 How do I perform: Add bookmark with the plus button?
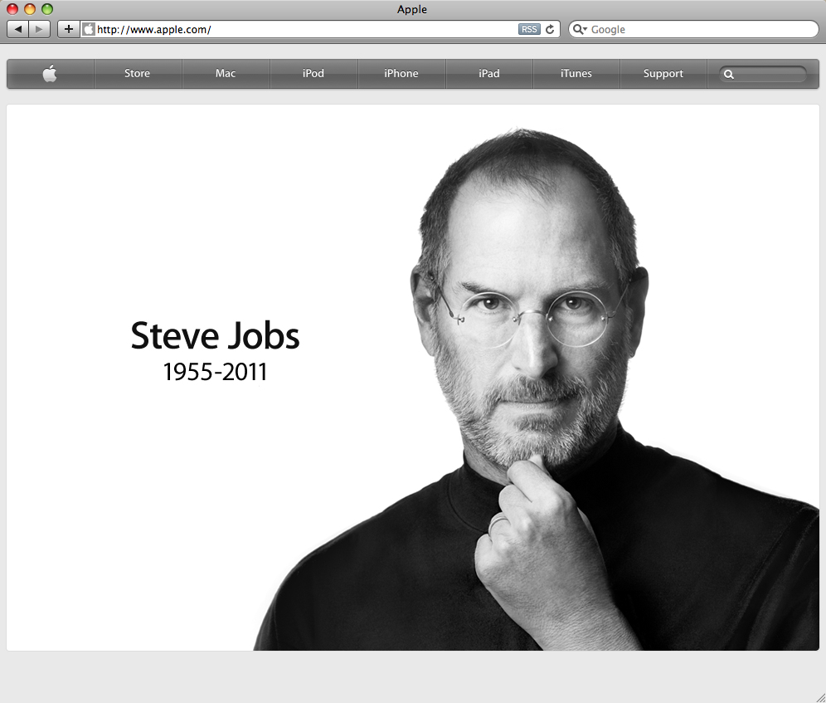[69, 30]
